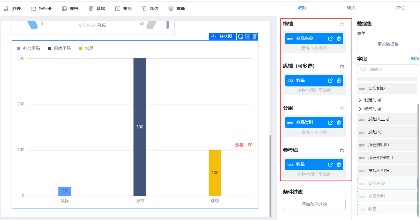Image resolution: width=420 pixels, height=220 pixels.
Task: Open formula editor for 参考线
Action: click(342, 150)
